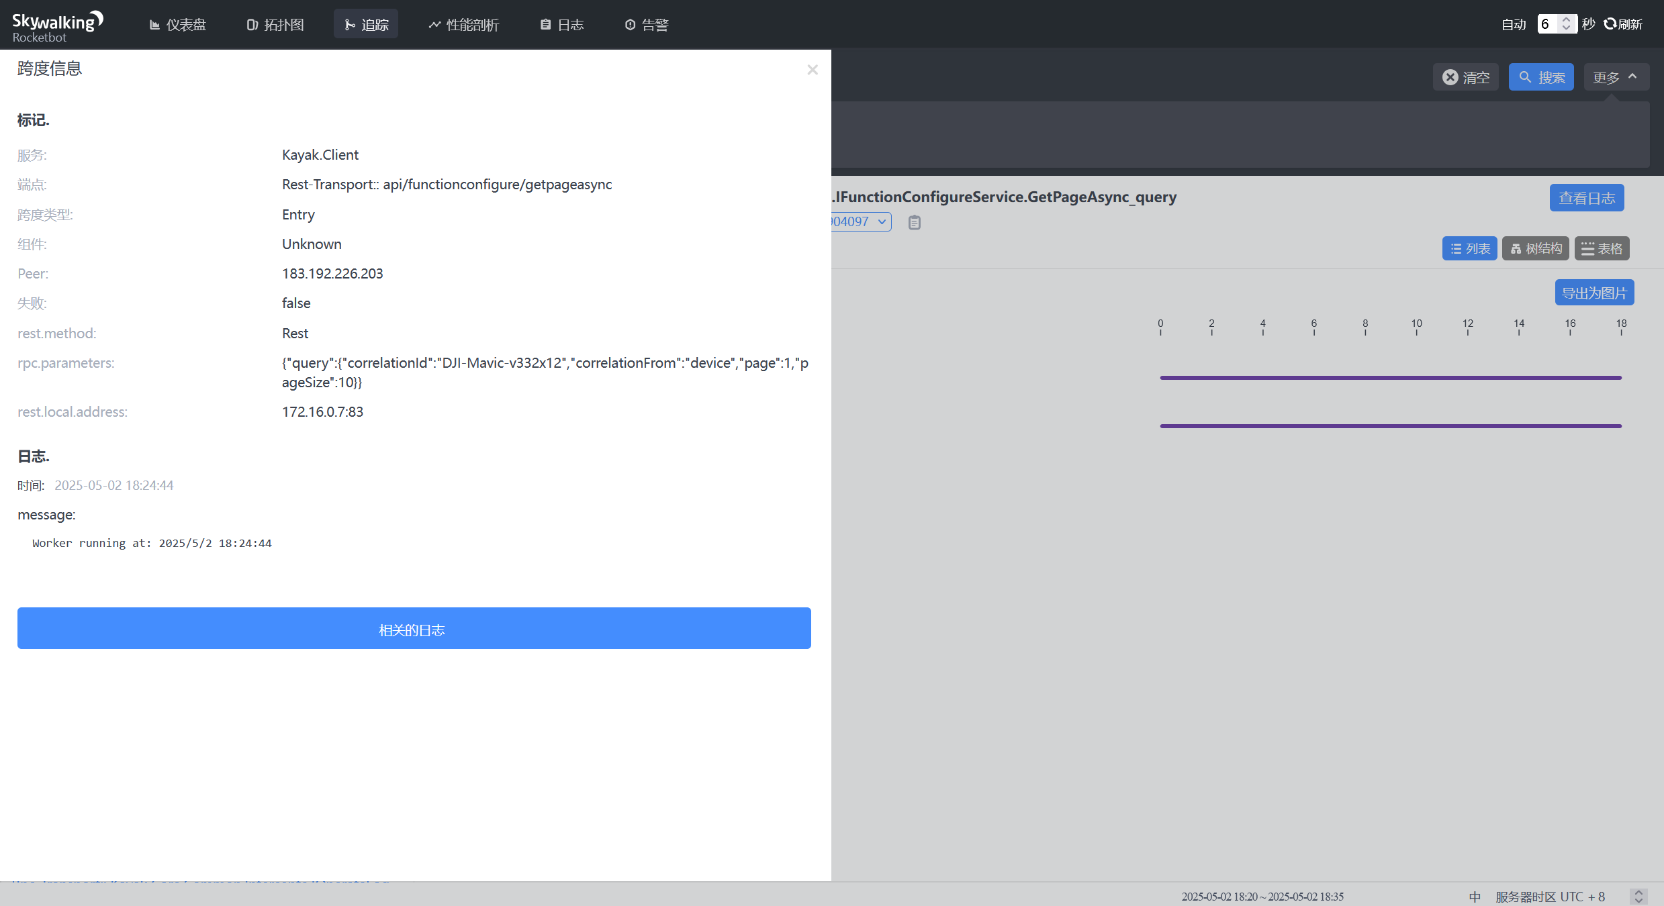Image resolution: width=1664 pixels, height=906 pixels.
Task: Open the trace ID dropdown ending 04097
Action: tap(860, 221)
